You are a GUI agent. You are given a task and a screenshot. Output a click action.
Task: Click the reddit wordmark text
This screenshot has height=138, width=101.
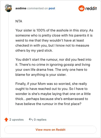pyautogui.click(x=91, y=9)
